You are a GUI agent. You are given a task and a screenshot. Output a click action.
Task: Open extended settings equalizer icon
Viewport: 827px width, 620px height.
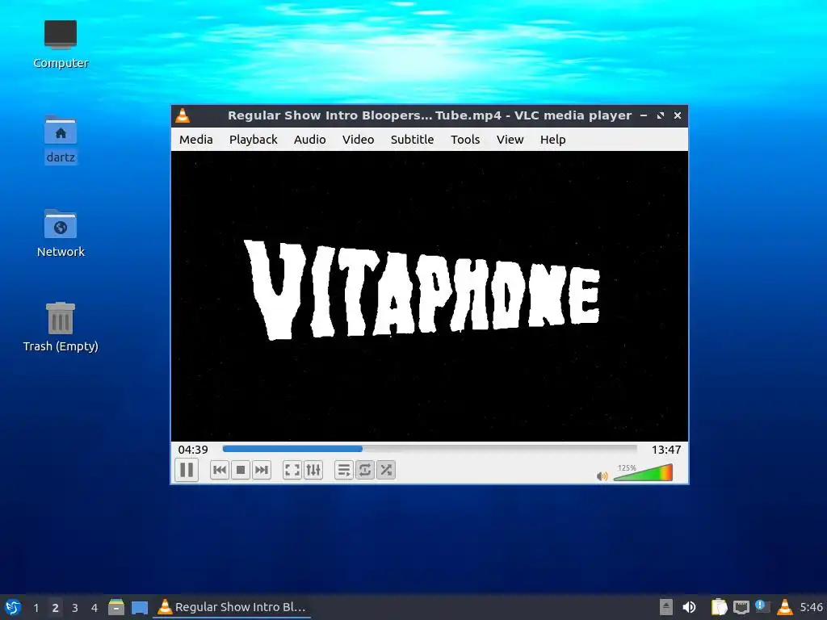tap(313, 470)
